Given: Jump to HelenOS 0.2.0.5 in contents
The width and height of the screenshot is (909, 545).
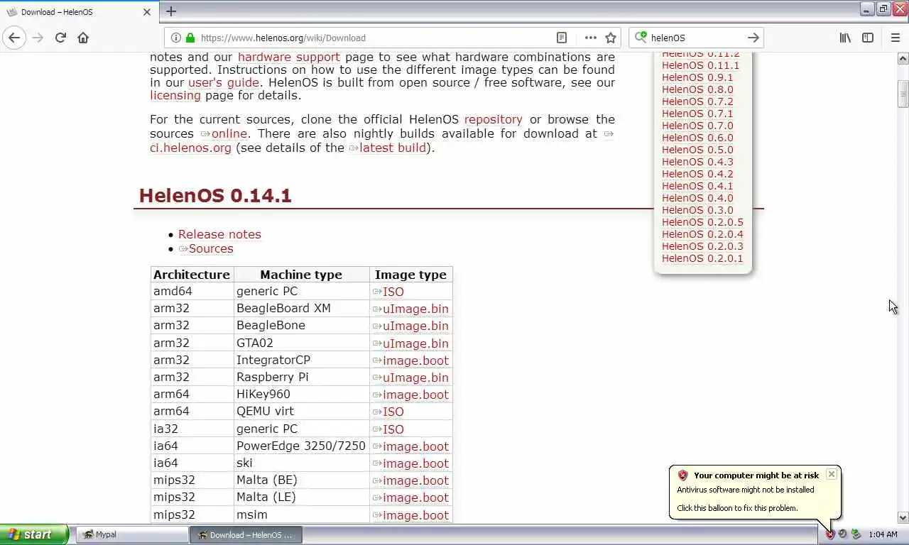Looking at the screenshot, I should [702, 222].
